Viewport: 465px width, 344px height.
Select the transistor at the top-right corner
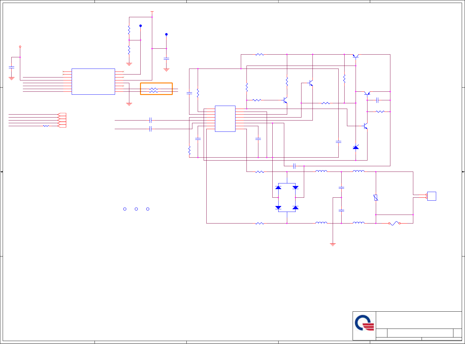point(356,56)
